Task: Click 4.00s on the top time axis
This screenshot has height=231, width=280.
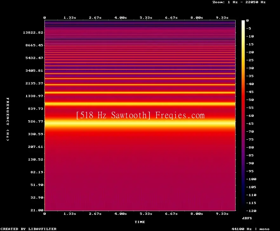Action: point(121,18)
